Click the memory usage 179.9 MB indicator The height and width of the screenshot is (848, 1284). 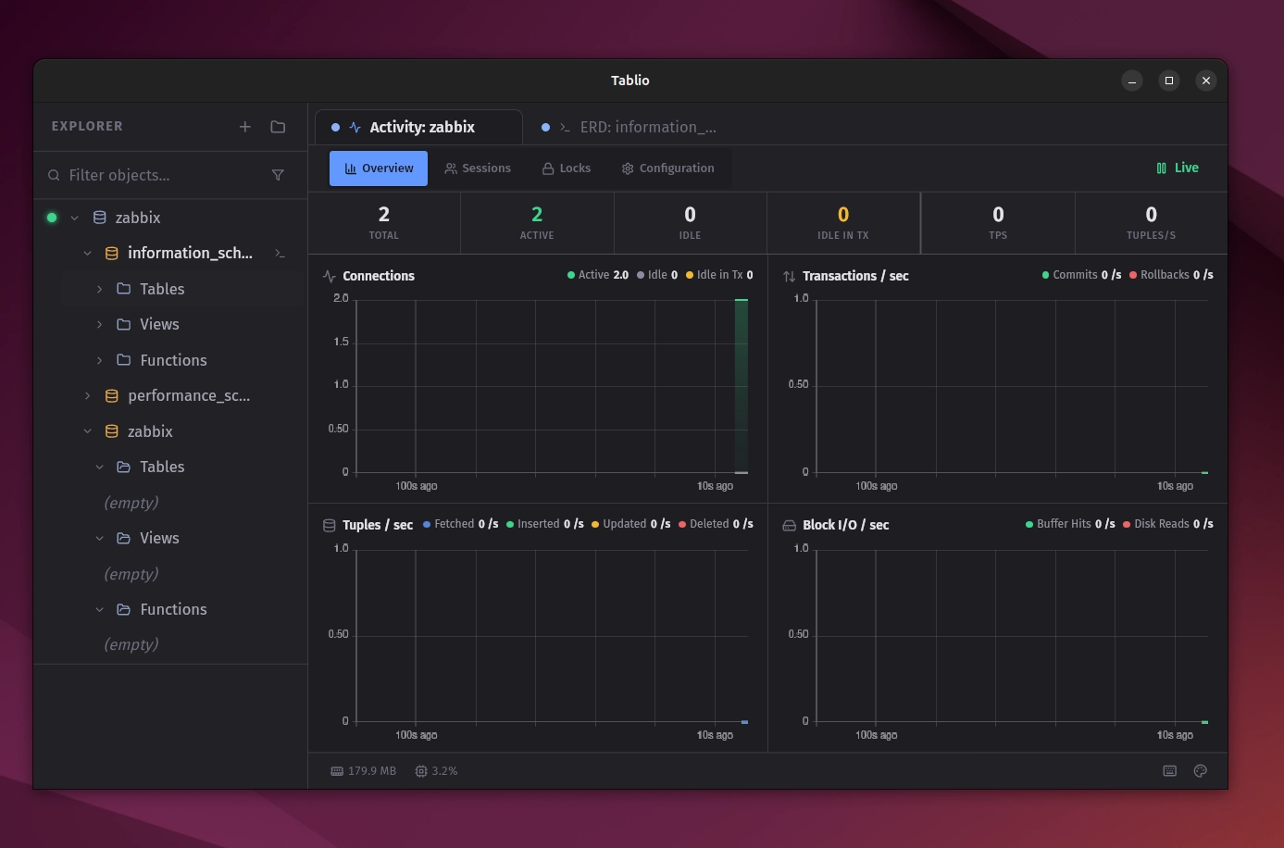pos(363,771)
